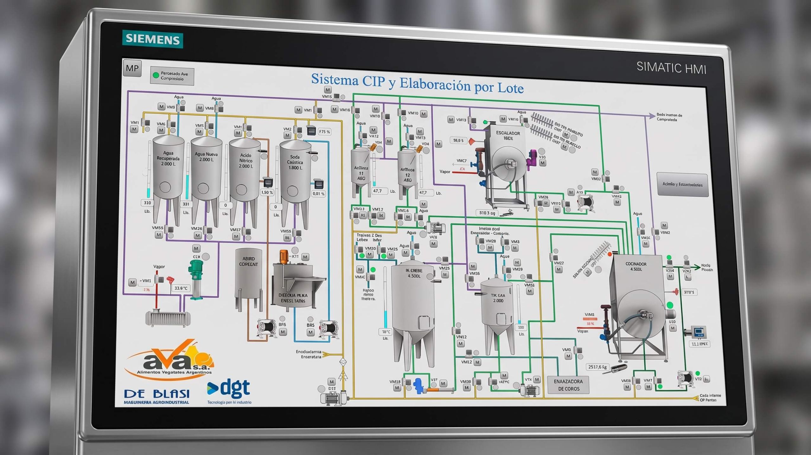Click the red diamond indicator beside 58,0 5
811x455 pixels.
coord(472,141)
